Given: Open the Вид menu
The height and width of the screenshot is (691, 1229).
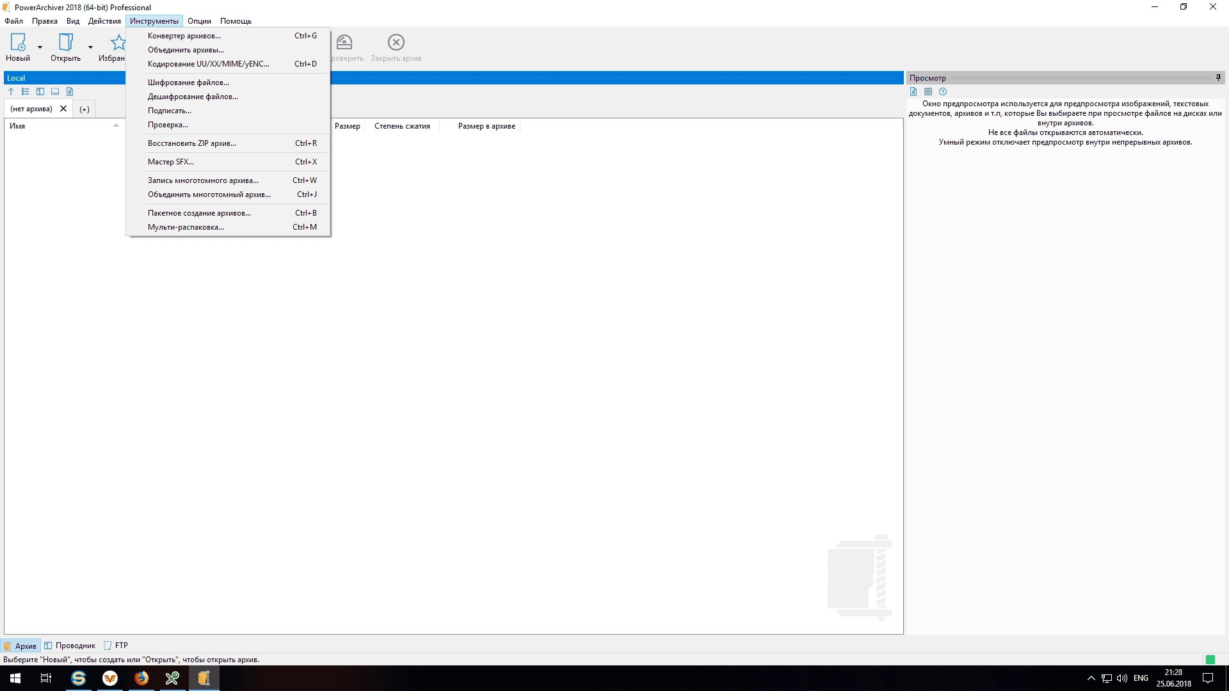Looking at the screenshot, I should point(73,21).
